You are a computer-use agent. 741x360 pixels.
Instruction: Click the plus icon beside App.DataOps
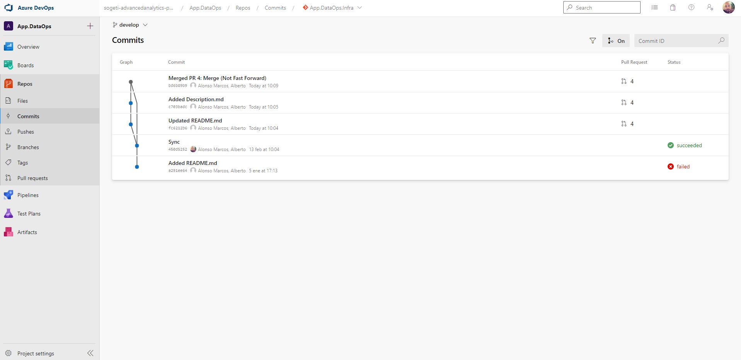point(90,26)
